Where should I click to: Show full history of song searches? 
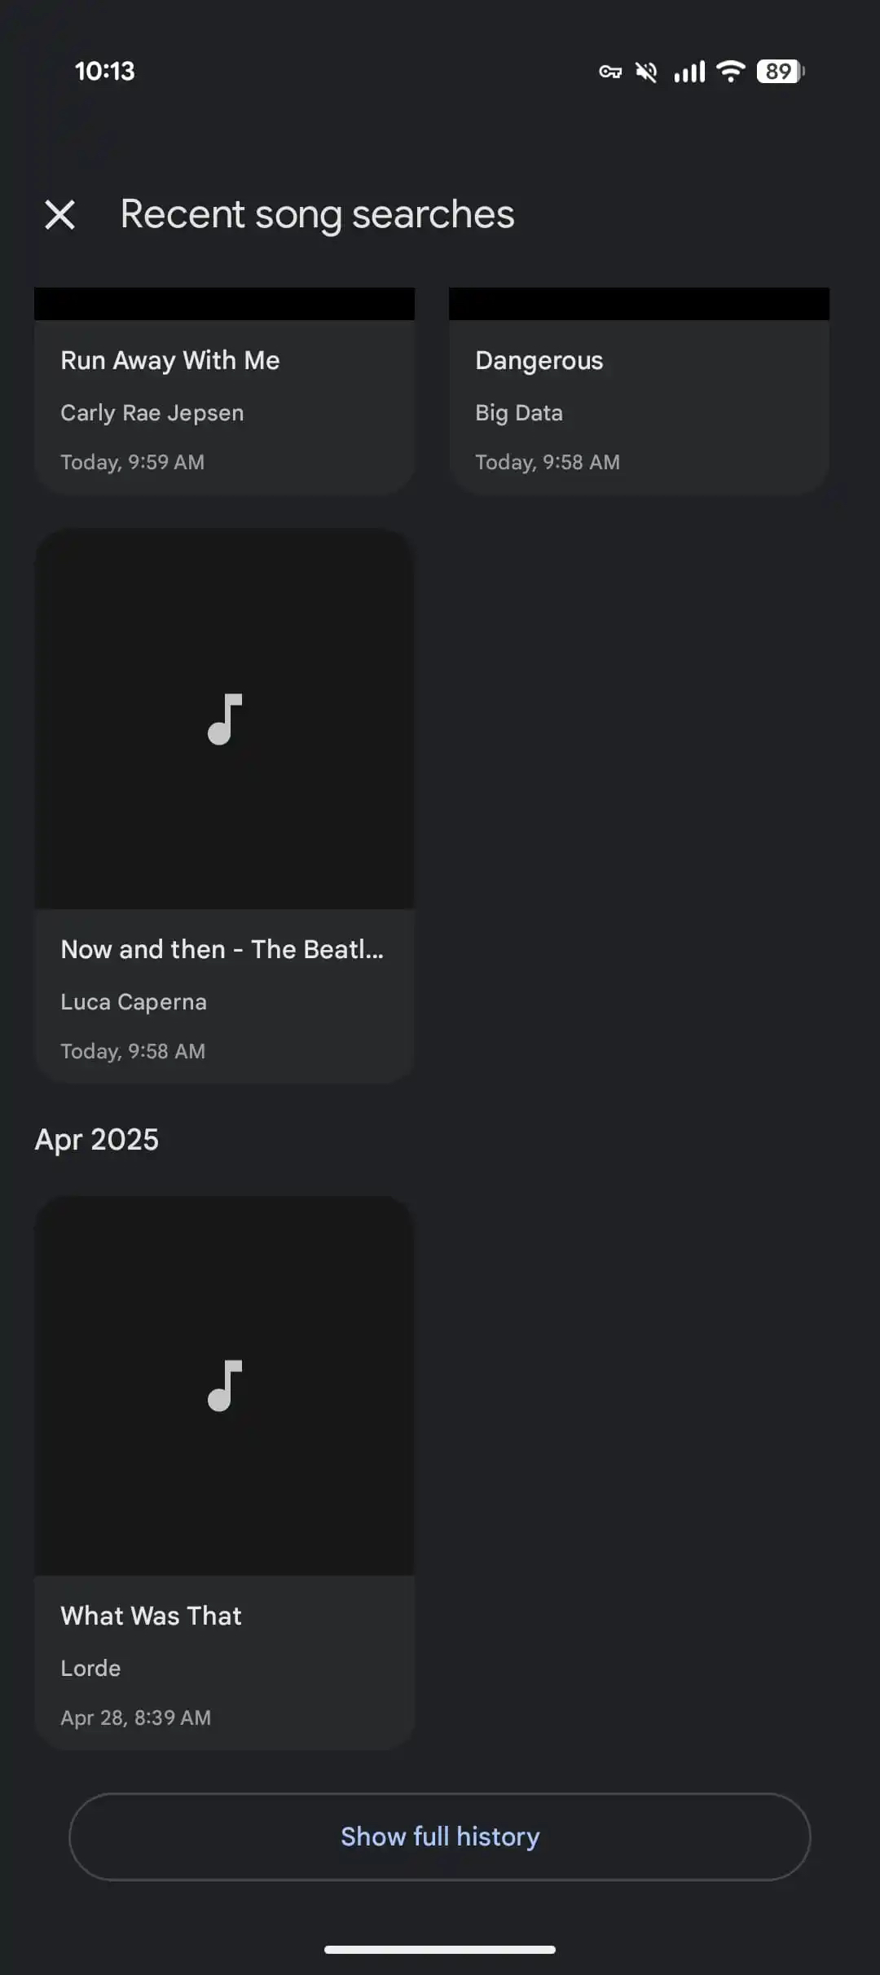(x=440, y=1836)
